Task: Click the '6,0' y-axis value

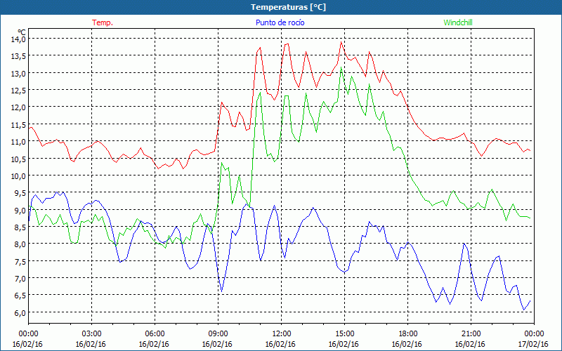Action: tap(20, 312)
